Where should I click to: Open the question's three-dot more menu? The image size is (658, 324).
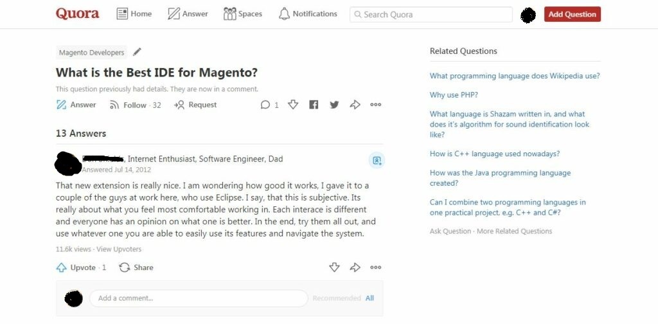pos(376,105)
